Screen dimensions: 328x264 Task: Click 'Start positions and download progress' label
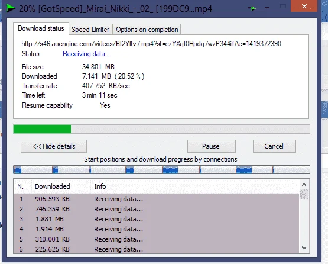tap(160, 159)
